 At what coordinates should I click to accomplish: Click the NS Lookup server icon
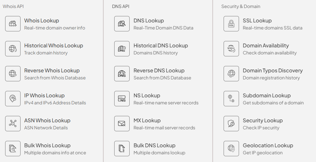[122, 99]
